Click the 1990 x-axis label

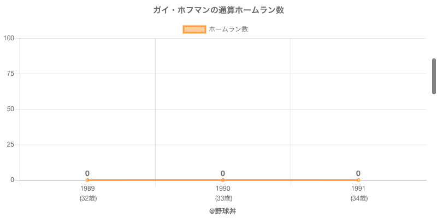tap(223, 189)
